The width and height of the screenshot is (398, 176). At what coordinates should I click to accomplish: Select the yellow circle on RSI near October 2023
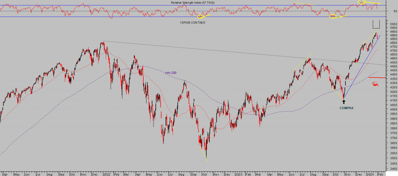click(x=333, y=17)
